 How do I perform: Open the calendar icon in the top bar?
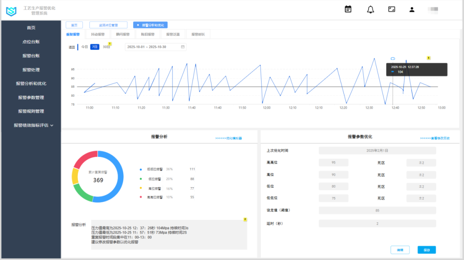tap(348, 9)
